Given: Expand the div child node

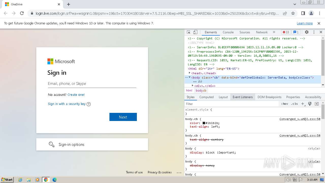Looking at the screenshot, I should tap(192, 86).
